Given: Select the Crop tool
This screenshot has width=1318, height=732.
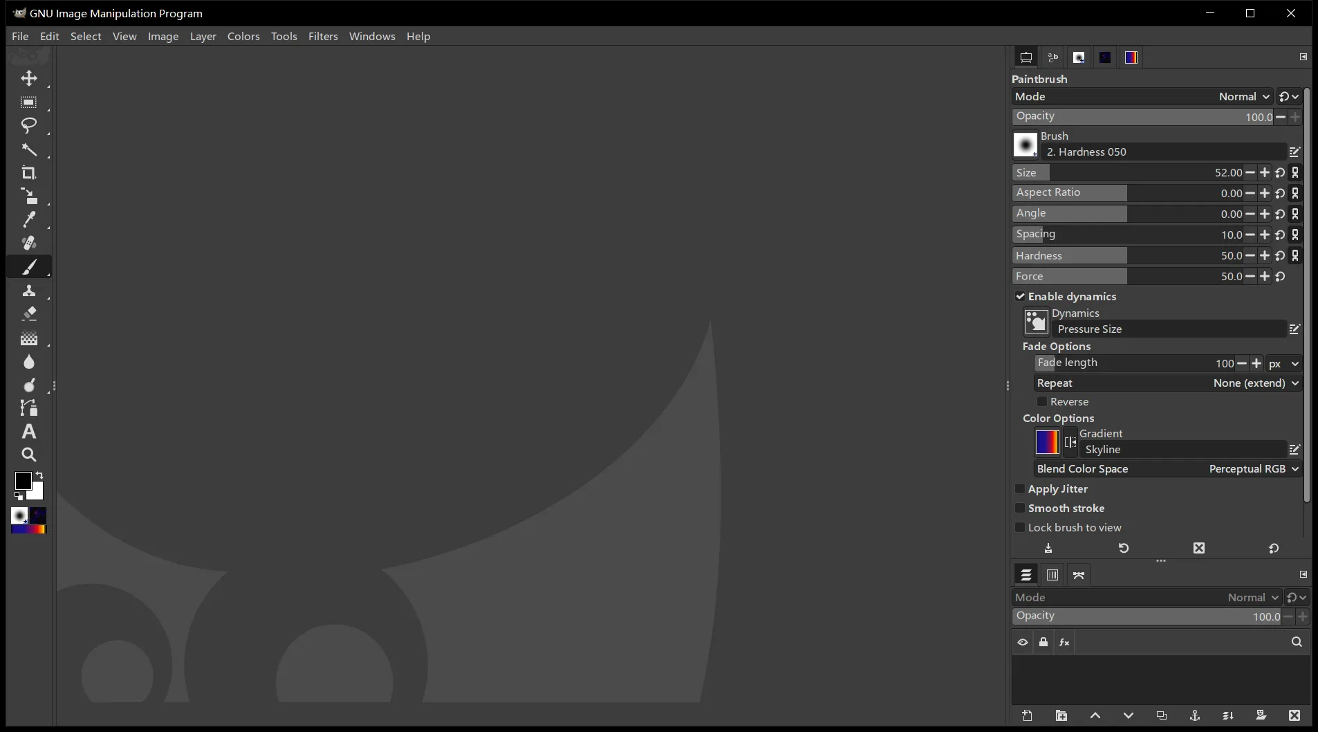Looking at the screenshot, I should pyautogui.click(x=29, y=173).
